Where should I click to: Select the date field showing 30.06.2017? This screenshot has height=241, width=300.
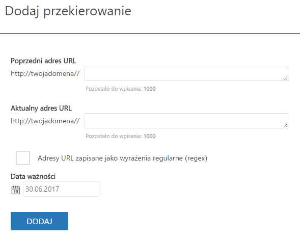pos(61,189)
